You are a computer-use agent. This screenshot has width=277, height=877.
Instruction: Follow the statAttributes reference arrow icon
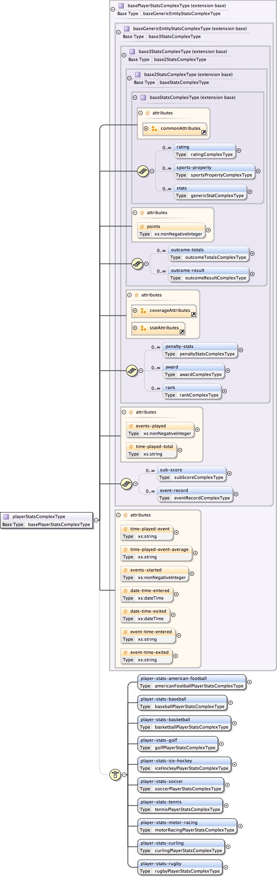coord(182,332)
